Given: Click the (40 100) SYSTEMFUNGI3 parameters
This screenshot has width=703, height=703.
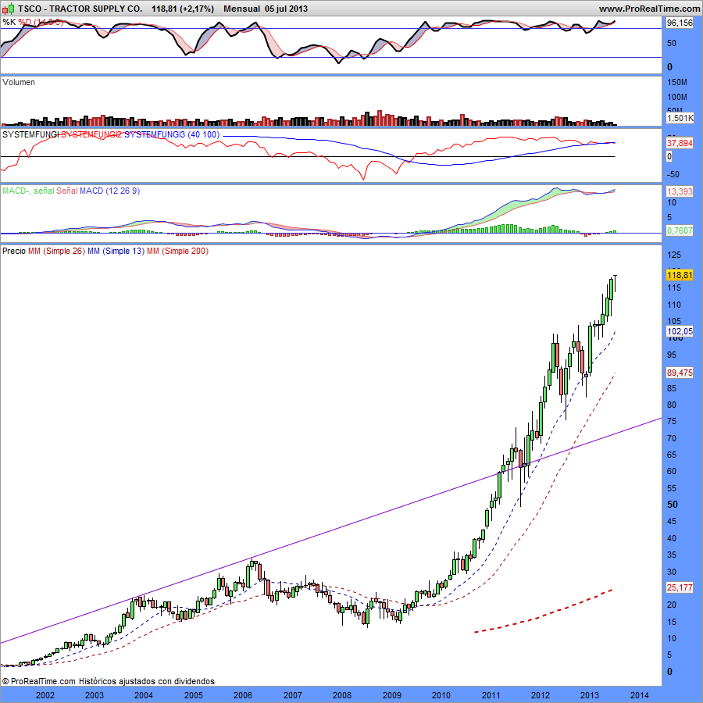Looking at the screenshot, I should tap(204, 134).
